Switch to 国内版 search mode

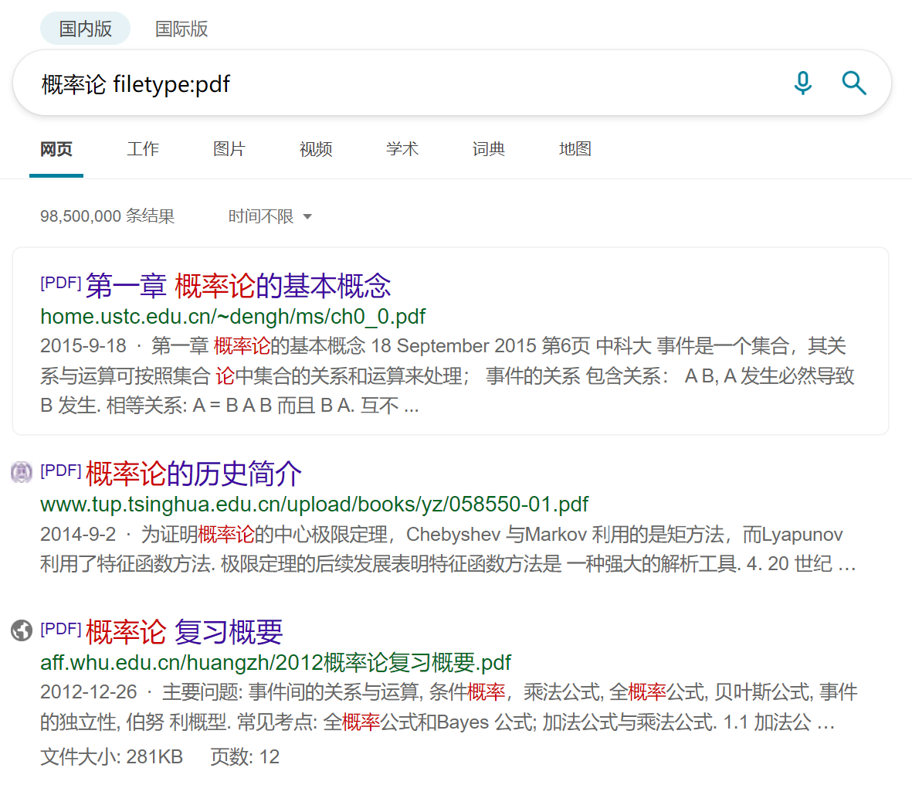coord(85,29)
